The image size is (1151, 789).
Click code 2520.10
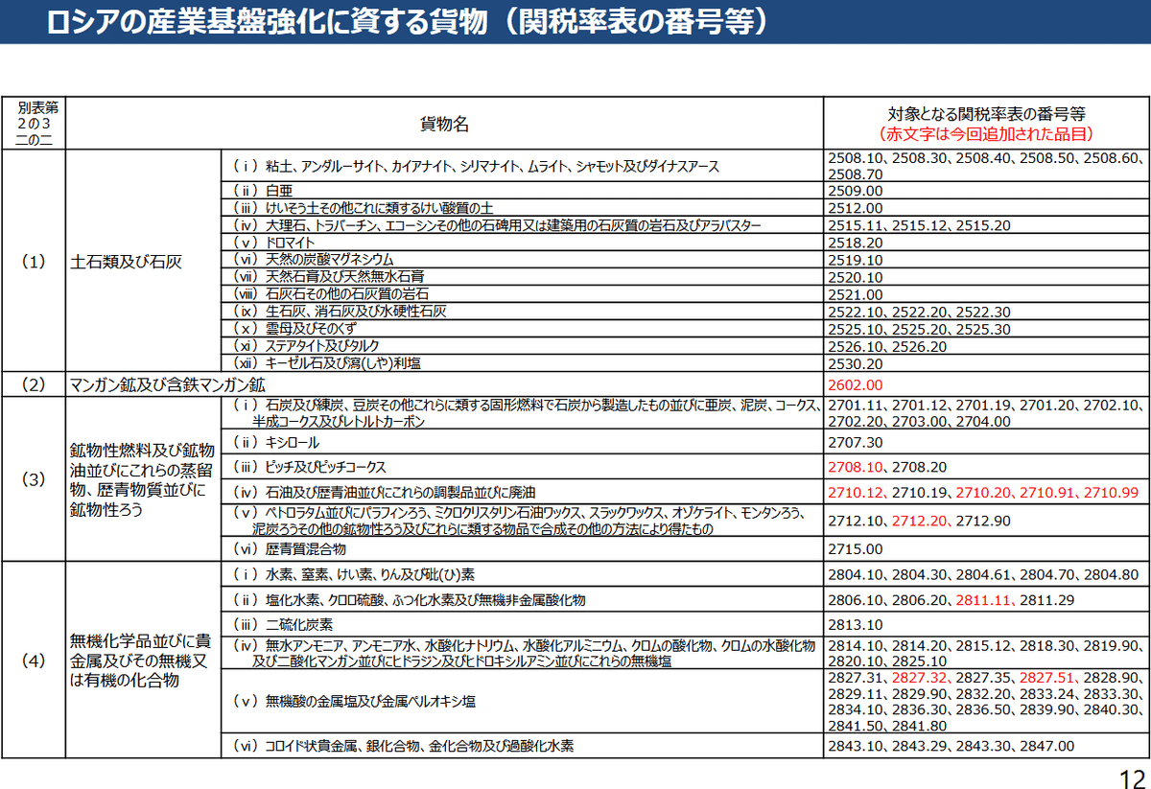pyautogui.click(x=855, y=277)
